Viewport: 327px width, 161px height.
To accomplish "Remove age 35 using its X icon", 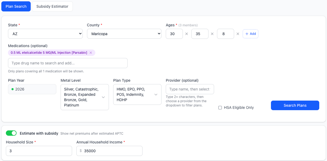I will (x=212, y=34).
